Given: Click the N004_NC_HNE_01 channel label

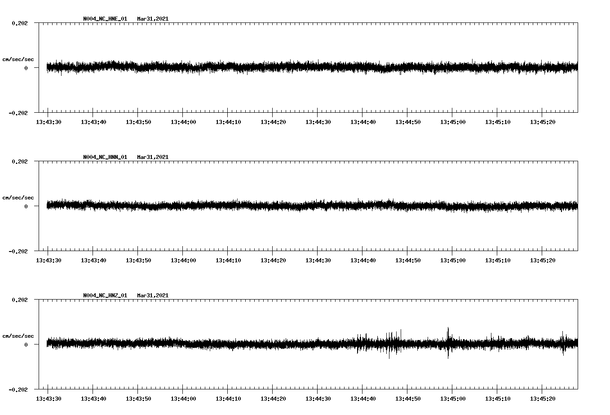Looking at the screenshot, I should coord(104,19).
